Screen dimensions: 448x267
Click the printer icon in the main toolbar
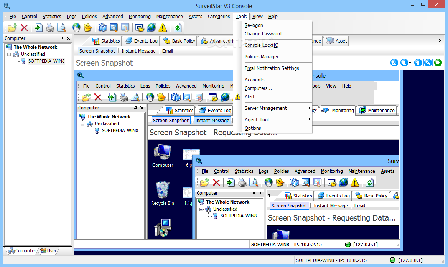pyautogui.click(x=50, y=28)
